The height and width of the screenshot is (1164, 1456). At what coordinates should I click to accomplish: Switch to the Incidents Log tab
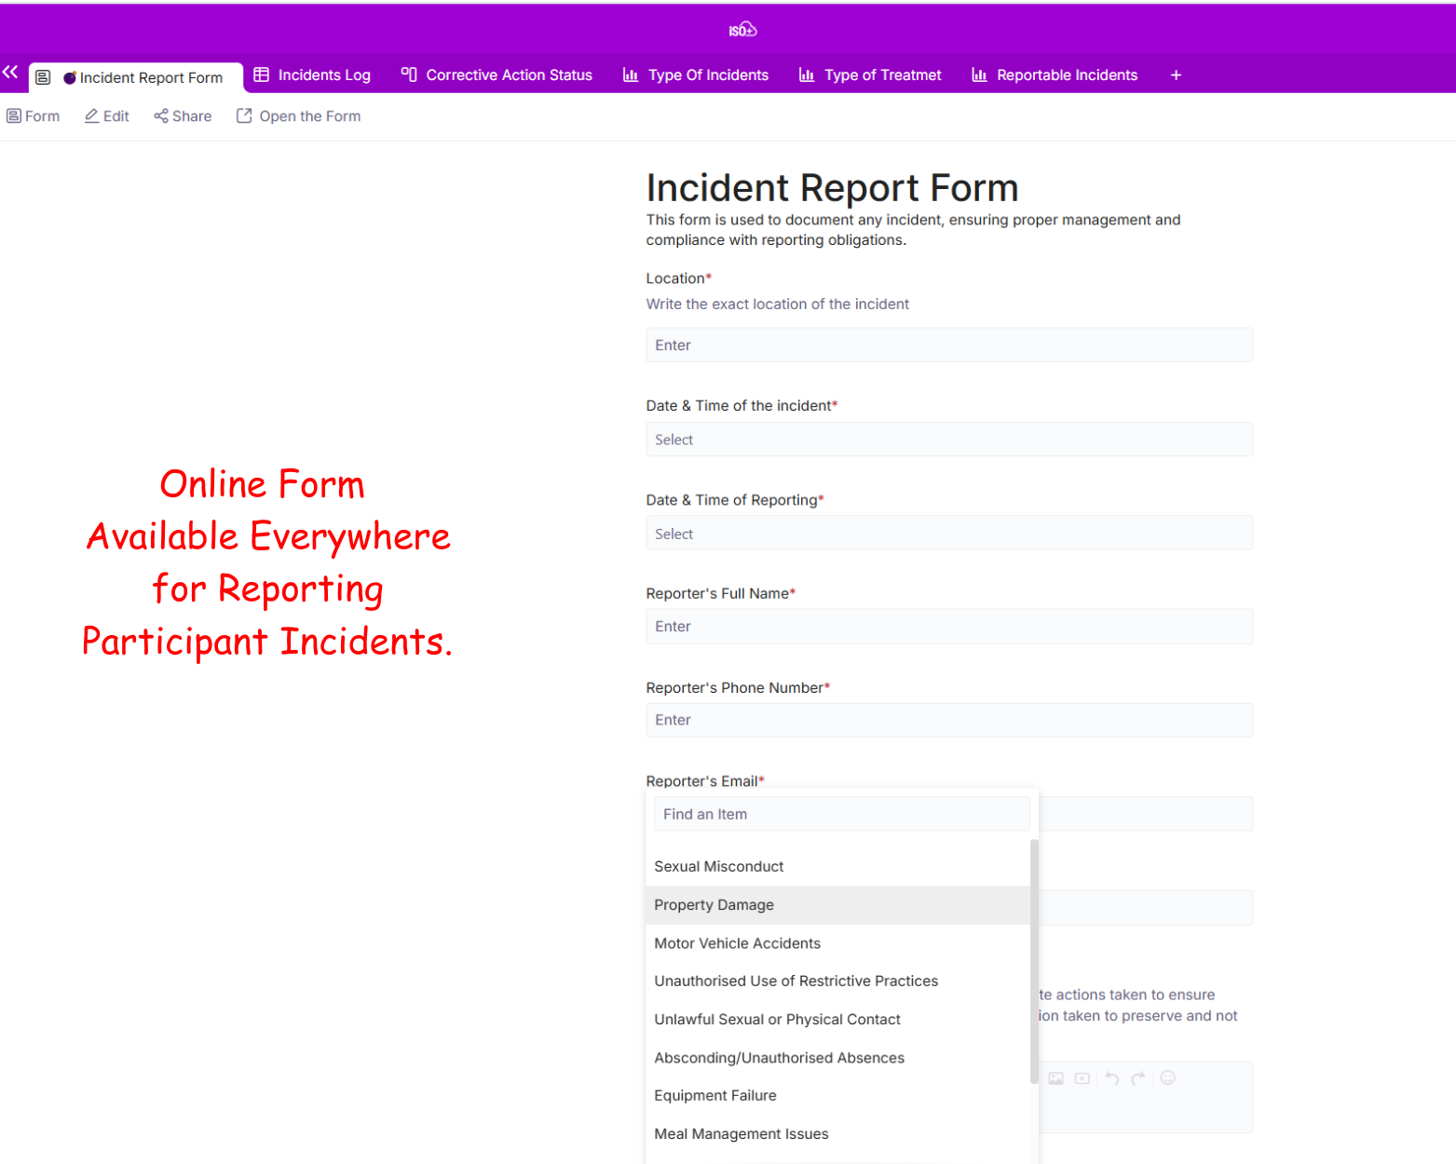pyautogui.click(x=312, y=75)
